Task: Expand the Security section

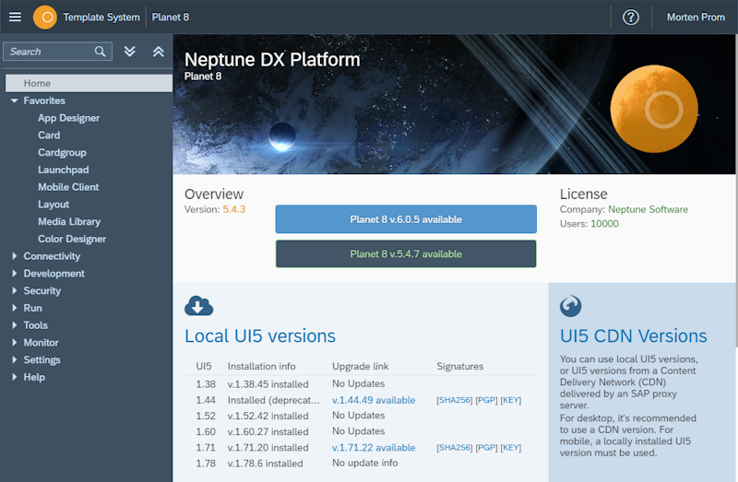Action: coord(15,291)
